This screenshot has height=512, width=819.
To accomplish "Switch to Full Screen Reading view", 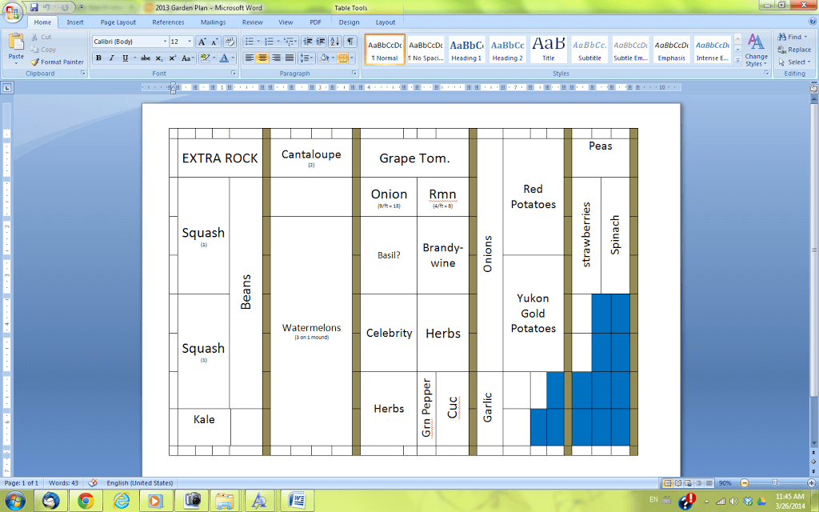I will click(678, 483).
